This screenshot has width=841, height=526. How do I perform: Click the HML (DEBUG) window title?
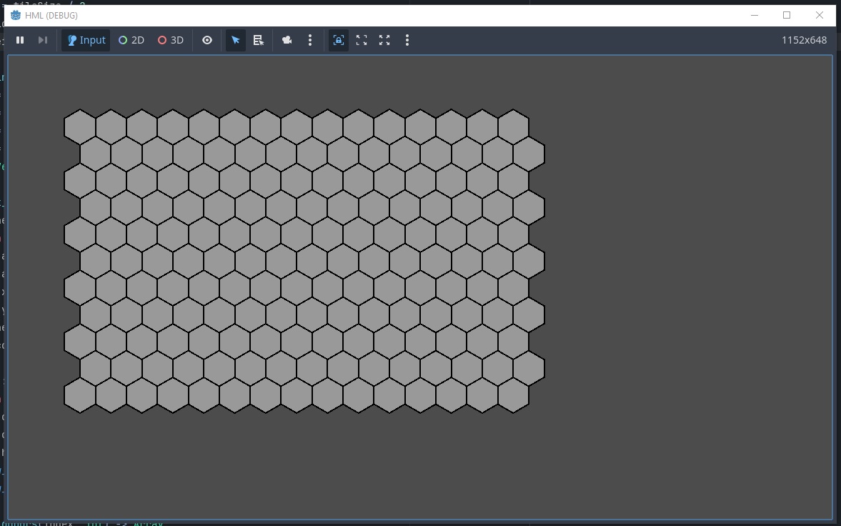coord(51,16)
